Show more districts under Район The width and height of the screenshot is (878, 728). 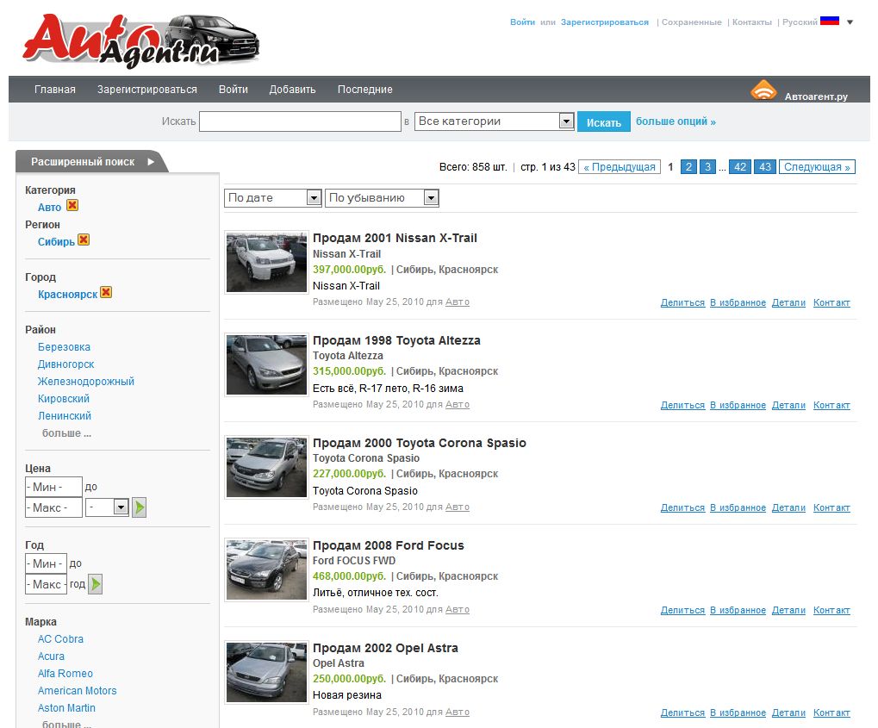[x=66, y=432]
